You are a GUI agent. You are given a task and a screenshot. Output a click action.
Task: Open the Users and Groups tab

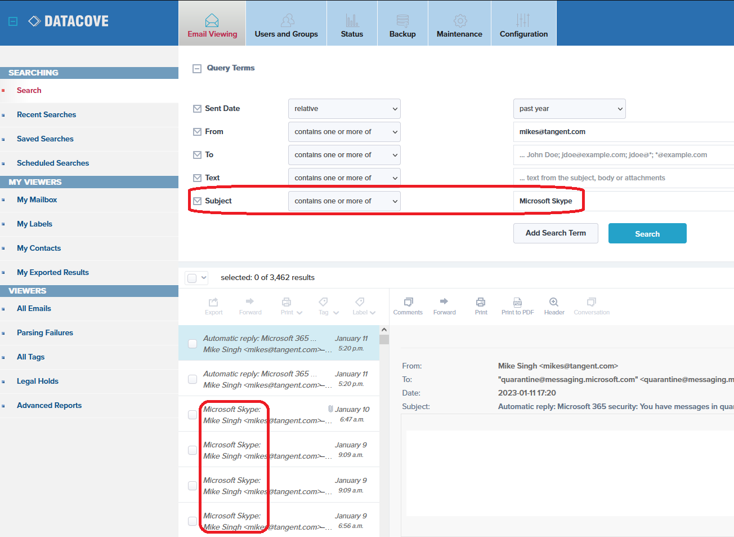286,24
